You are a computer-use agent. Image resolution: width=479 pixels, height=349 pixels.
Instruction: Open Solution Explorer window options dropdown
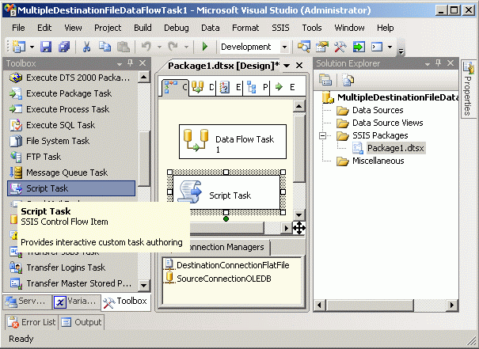pos(428,64)
